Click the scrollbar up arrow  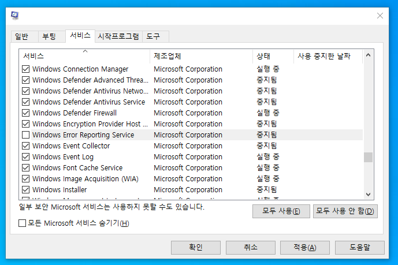click(368, 55)
